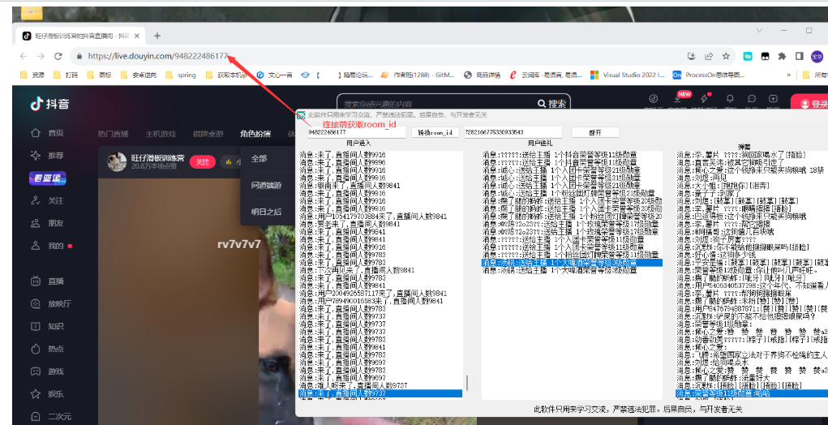Show hidden bookmarks overflow chevron

pyautogui.click(x=789, y=75)
